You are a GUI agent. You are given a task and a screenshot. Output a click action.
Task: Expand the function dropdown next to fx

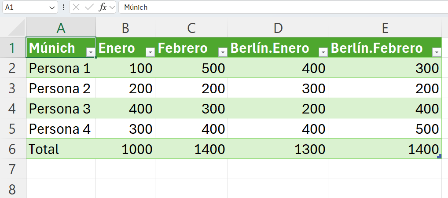pos(112,7)
